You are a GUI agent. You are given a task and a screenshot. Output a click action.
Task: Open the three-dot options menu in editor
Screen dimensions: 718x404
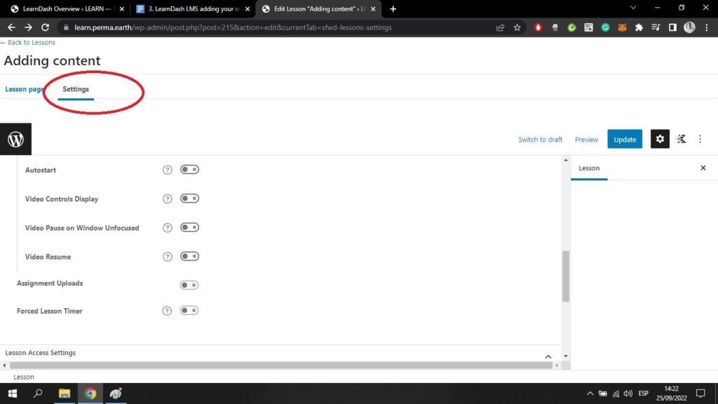pyautogui.click(x=700, y=139)
